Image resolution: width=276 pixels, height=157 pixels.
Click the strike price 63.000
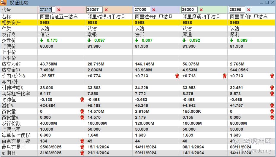tap(47, 47)
